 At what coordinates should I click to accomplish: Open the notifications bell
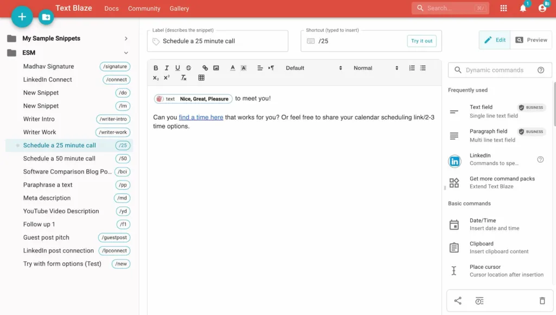tap(523, 8)
